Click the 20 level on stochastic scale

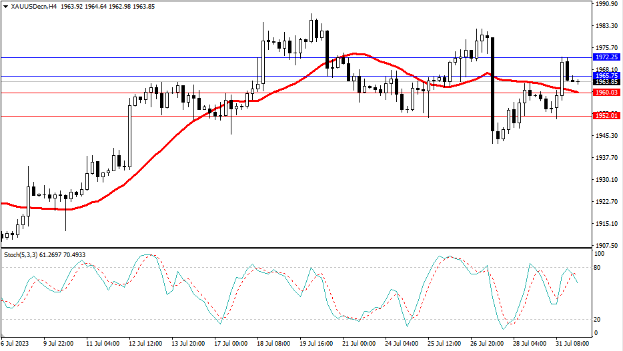tap(598, 319)
